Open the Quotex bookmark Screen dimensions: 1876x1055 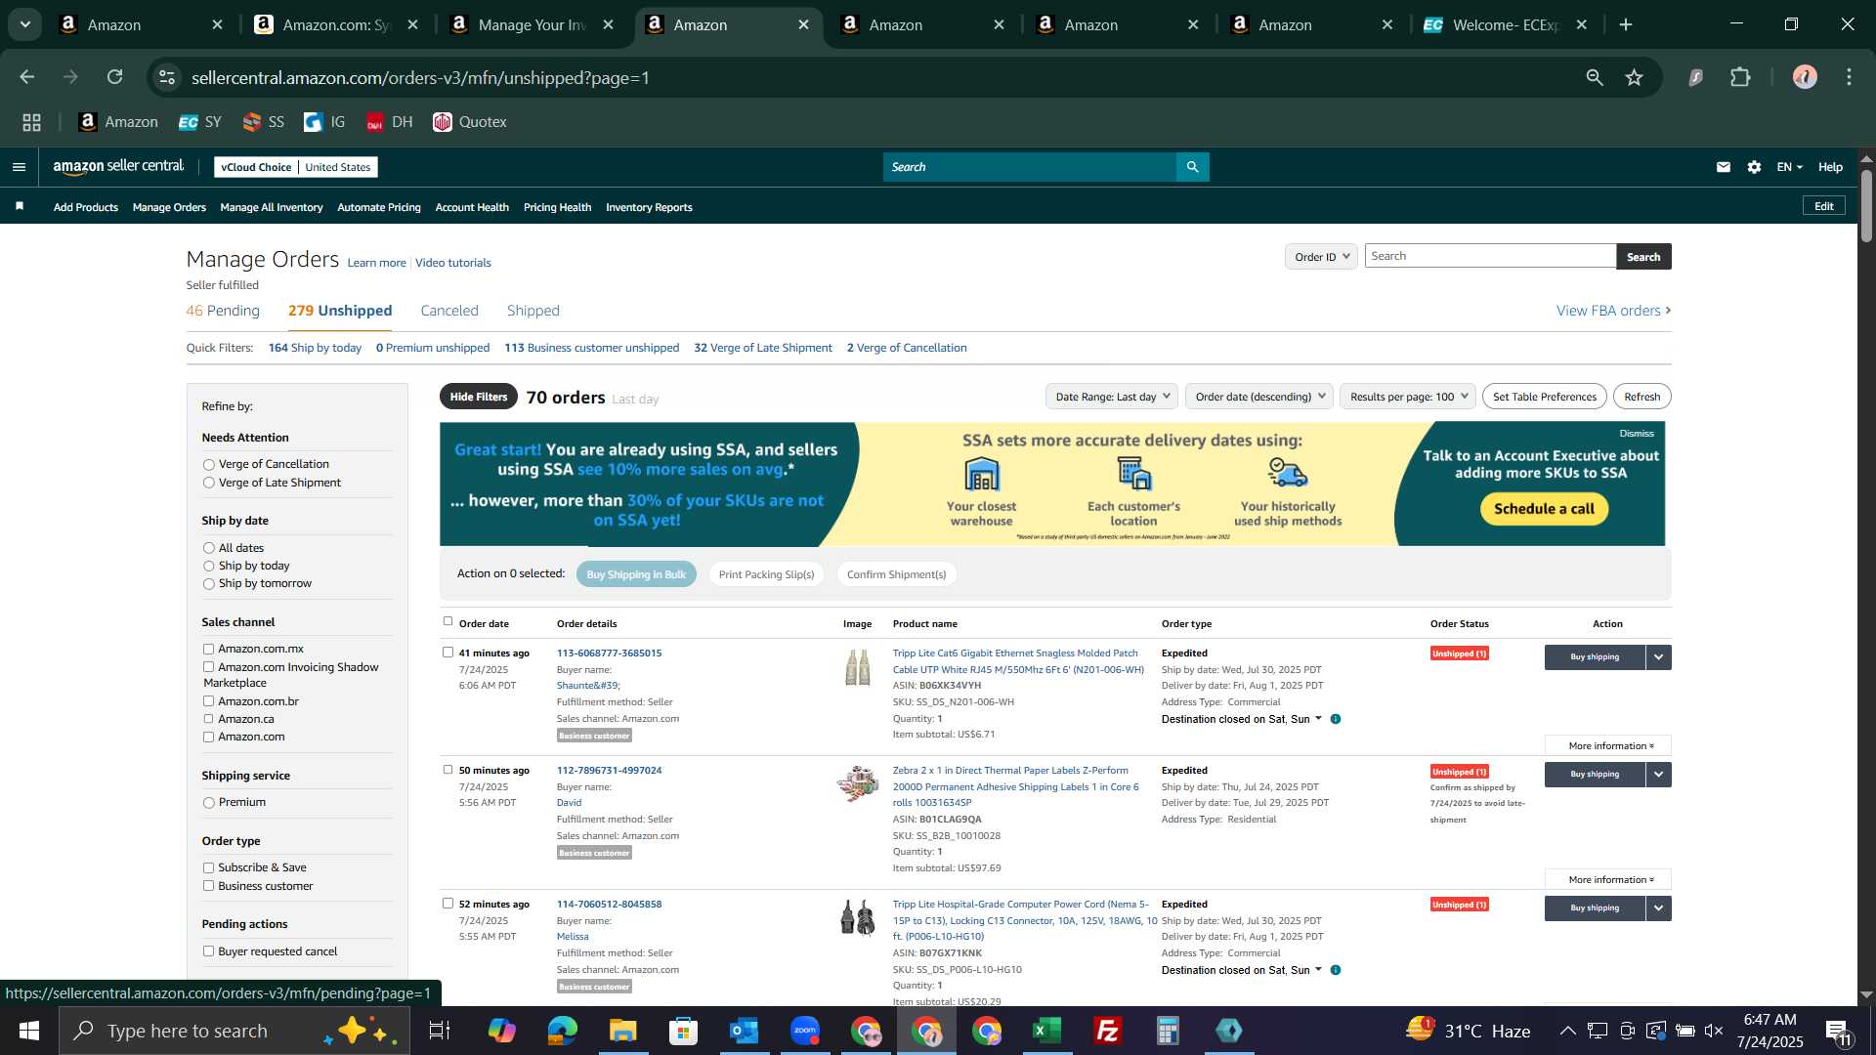(470, 122)
